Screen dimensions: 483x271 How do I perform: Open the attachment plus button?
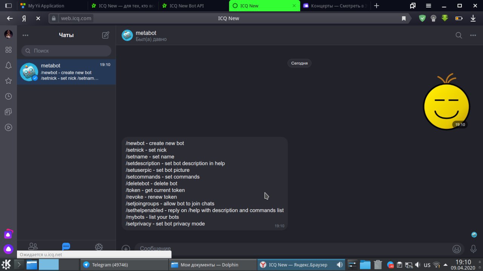(x=126, y=249)
